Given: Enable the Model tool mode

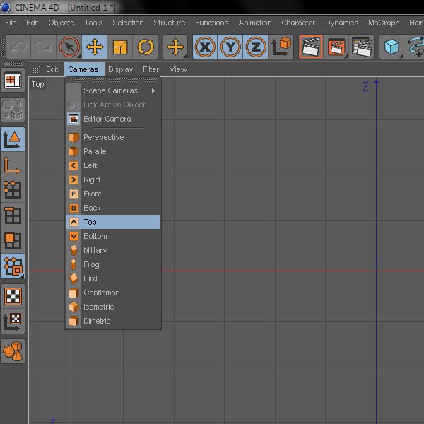Looking at the screenshot, I should point(13,139).
